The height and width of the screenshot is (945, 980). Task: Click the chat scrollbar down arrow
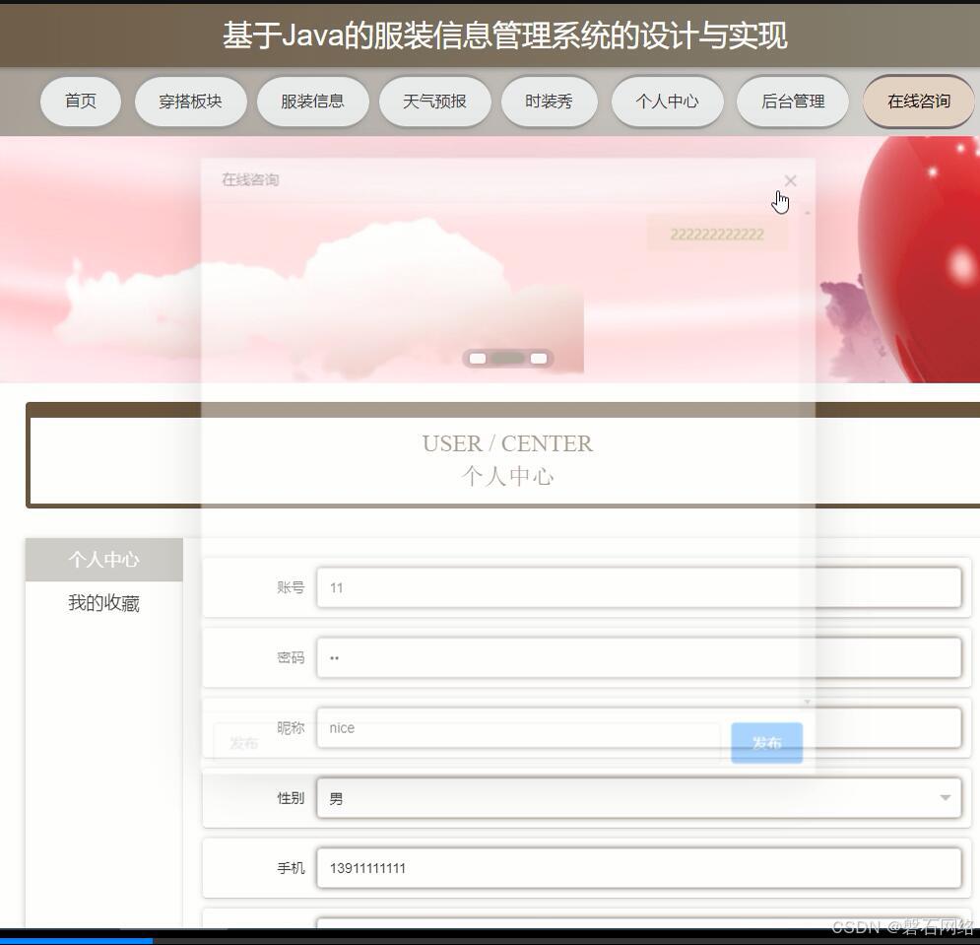coord(807,702)
